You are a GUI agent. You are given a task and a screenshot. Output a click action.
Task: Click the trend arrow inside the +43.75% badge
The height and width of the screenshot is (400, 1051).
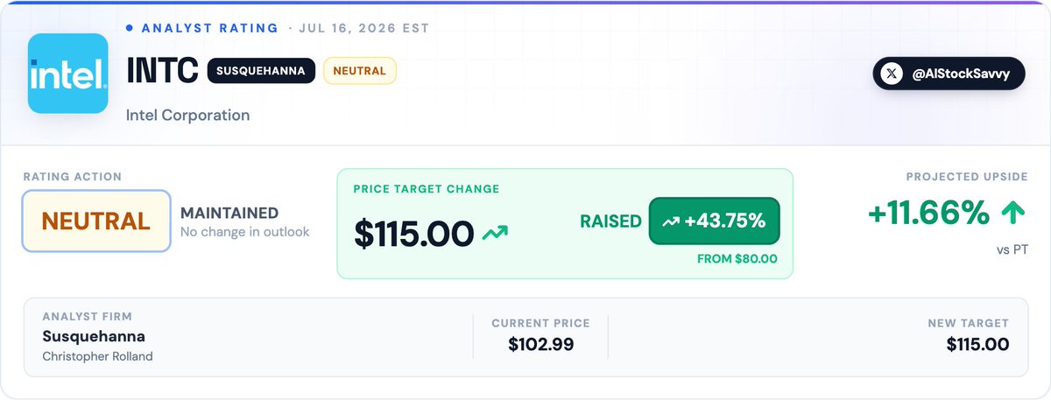[x=670, y=221]
